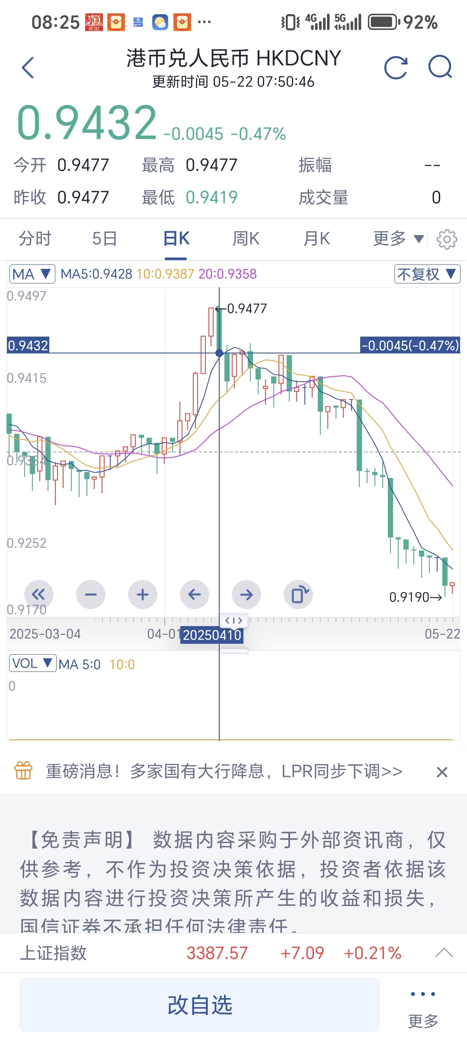Open the 不复权 adjustment dropdown

coord(427,274)
